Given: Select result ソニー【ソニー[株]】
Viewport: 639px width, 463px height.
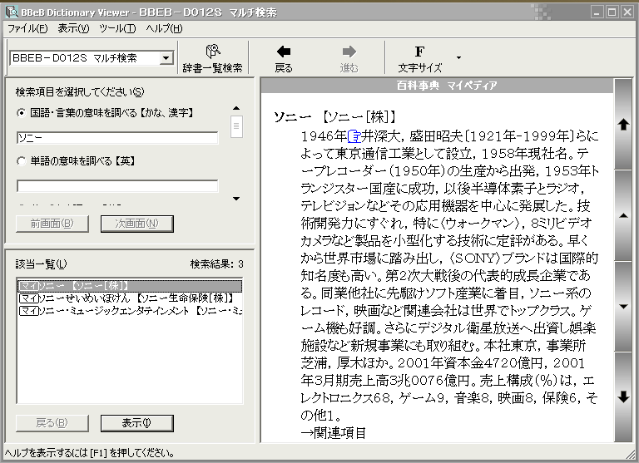Looking at the screenshot, I should [x=131, y=286].
